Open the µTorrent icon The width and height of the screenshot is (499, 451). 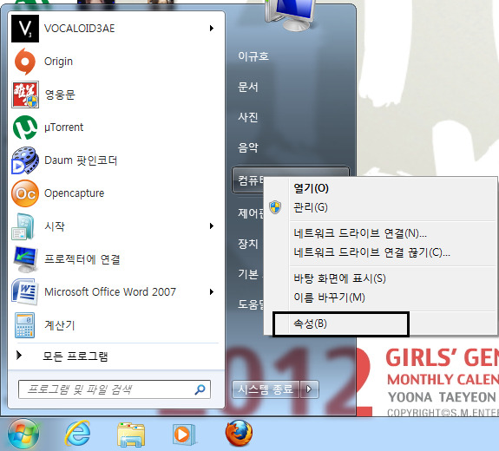pyautogui.click(x=25, y=127)
